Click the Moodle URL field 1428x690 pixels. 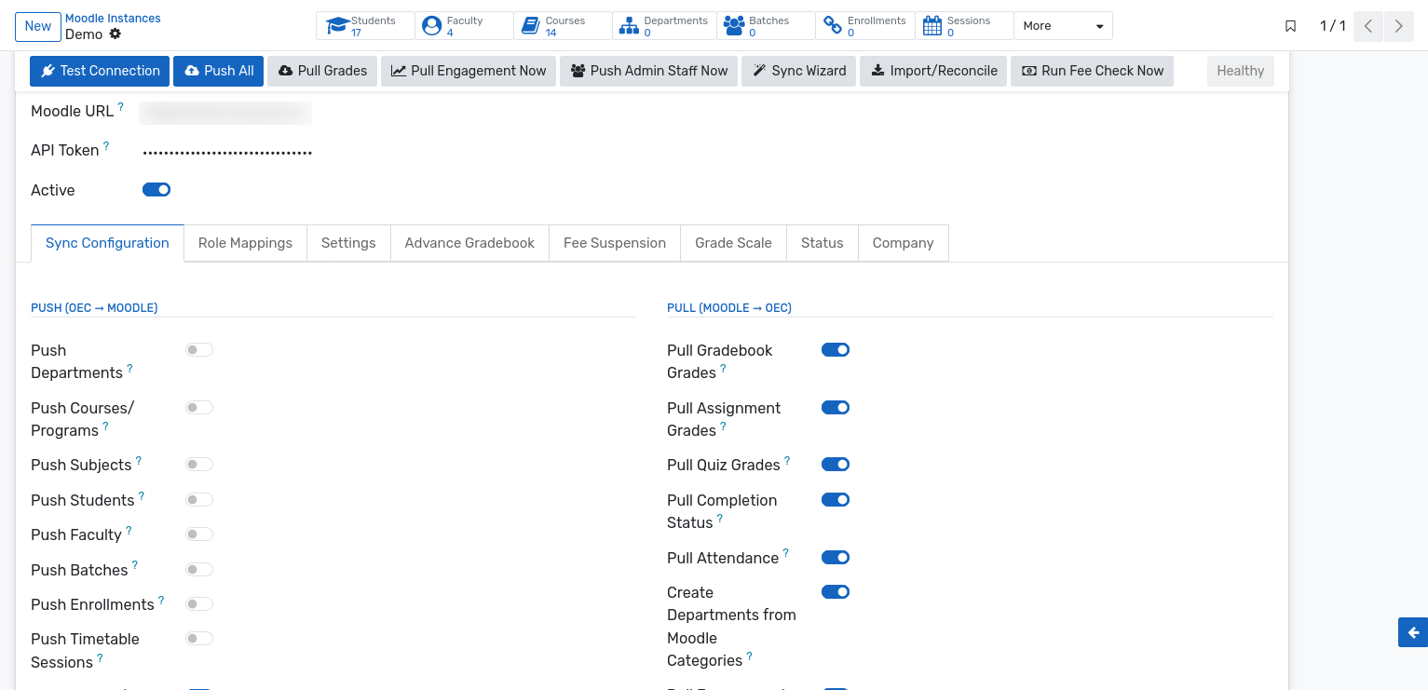tap(225, 113)
